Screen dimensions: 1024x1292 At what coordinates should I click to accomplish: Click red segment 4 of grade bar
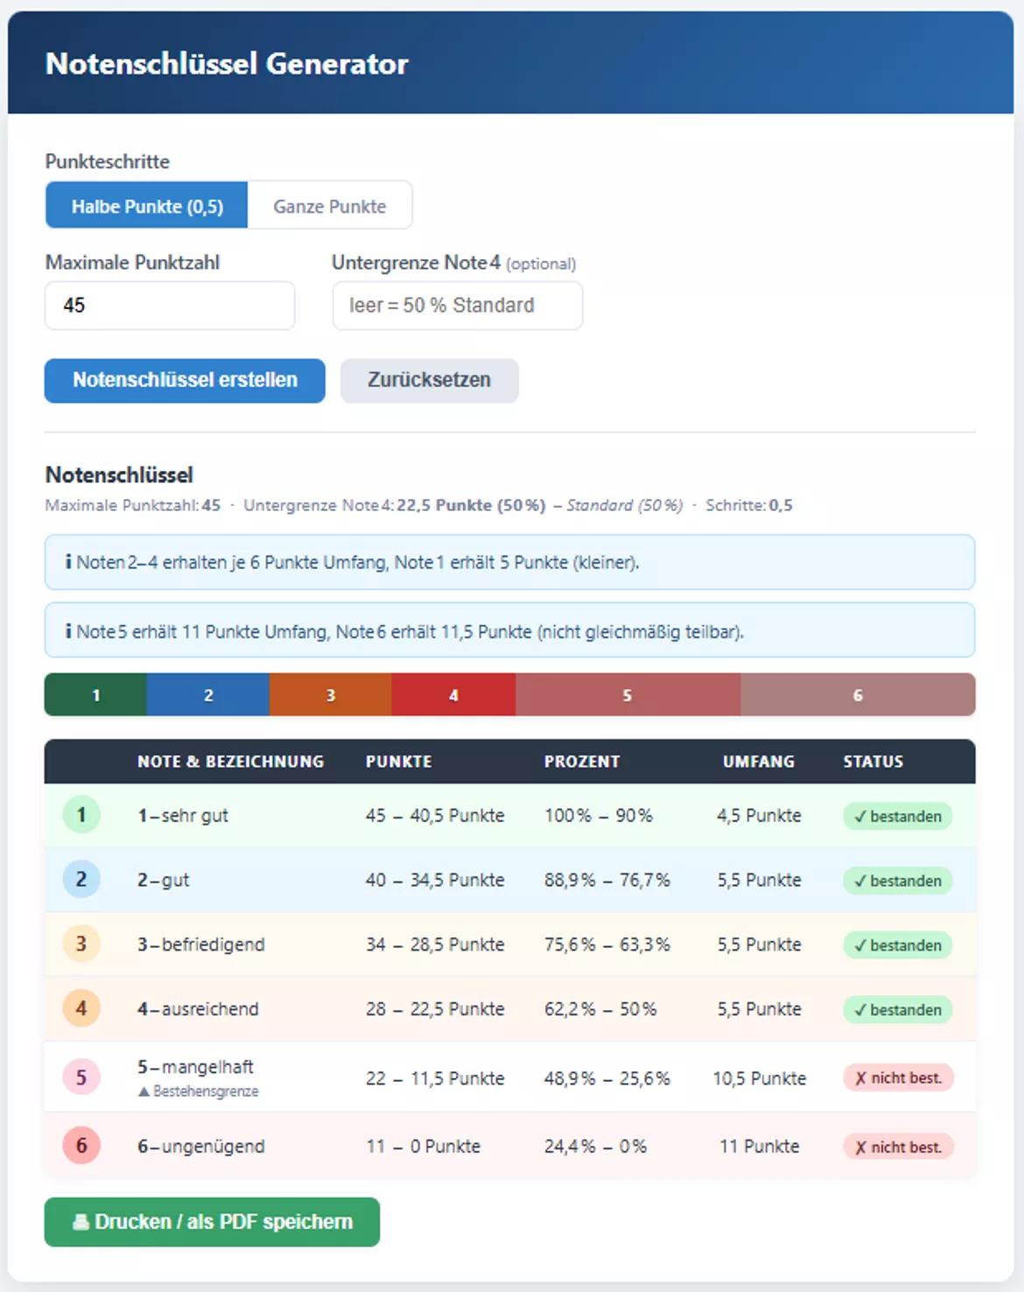[x=453, y=695]
